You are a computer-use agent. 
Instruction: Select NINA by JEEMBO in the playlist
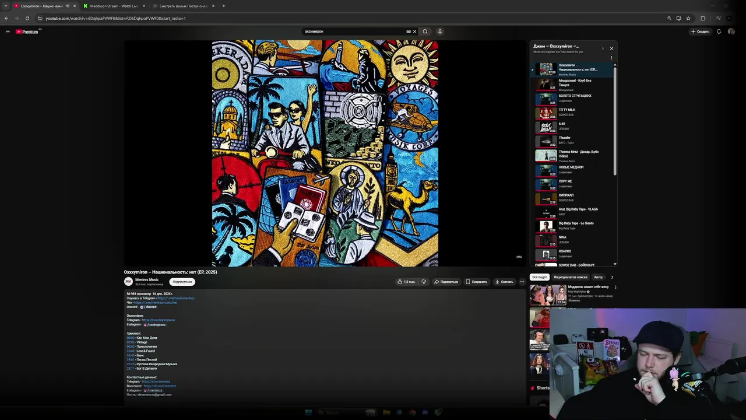tap(571, 240)
